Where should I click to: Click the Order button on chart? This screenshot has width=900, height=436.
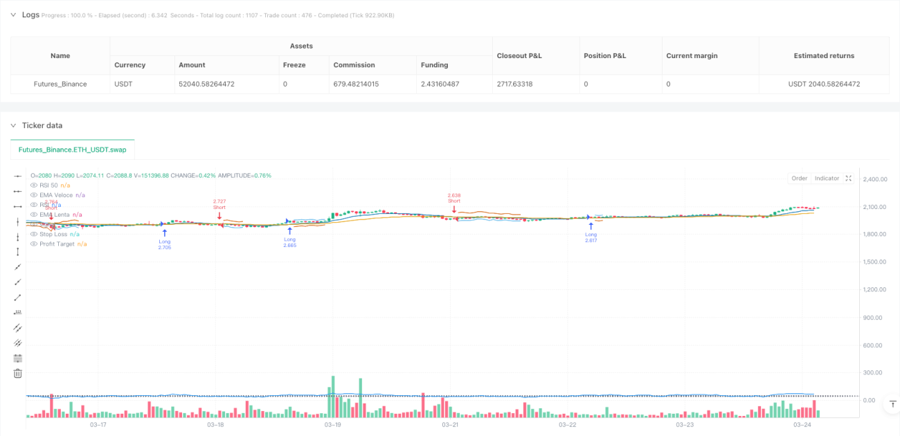tap(800, 178)
